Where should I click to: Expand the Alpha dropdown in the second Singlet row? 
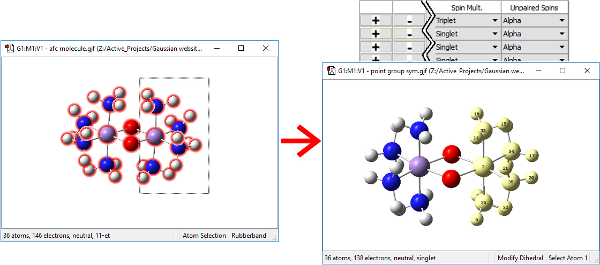[x=561, y=47]
